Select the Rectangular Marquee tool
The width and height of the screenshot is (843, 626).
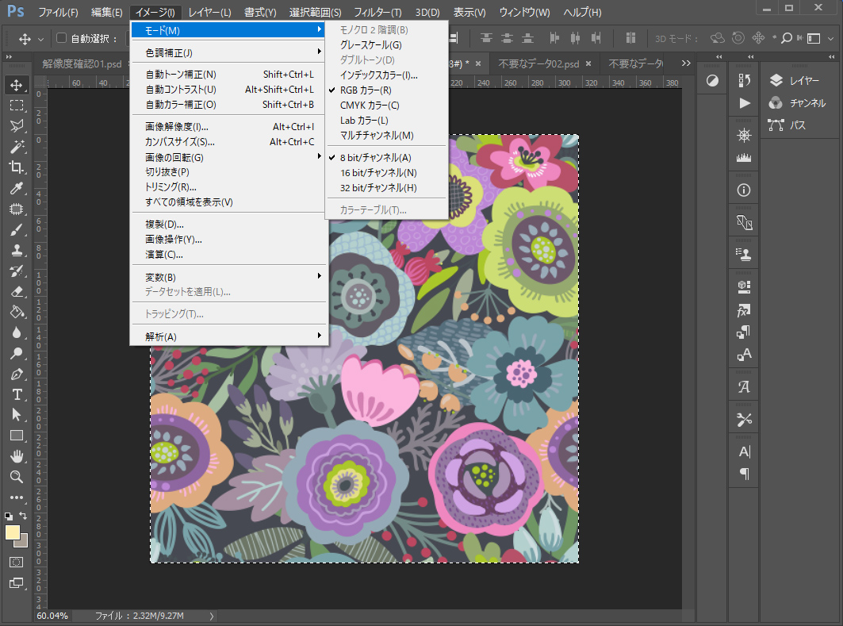17,106
